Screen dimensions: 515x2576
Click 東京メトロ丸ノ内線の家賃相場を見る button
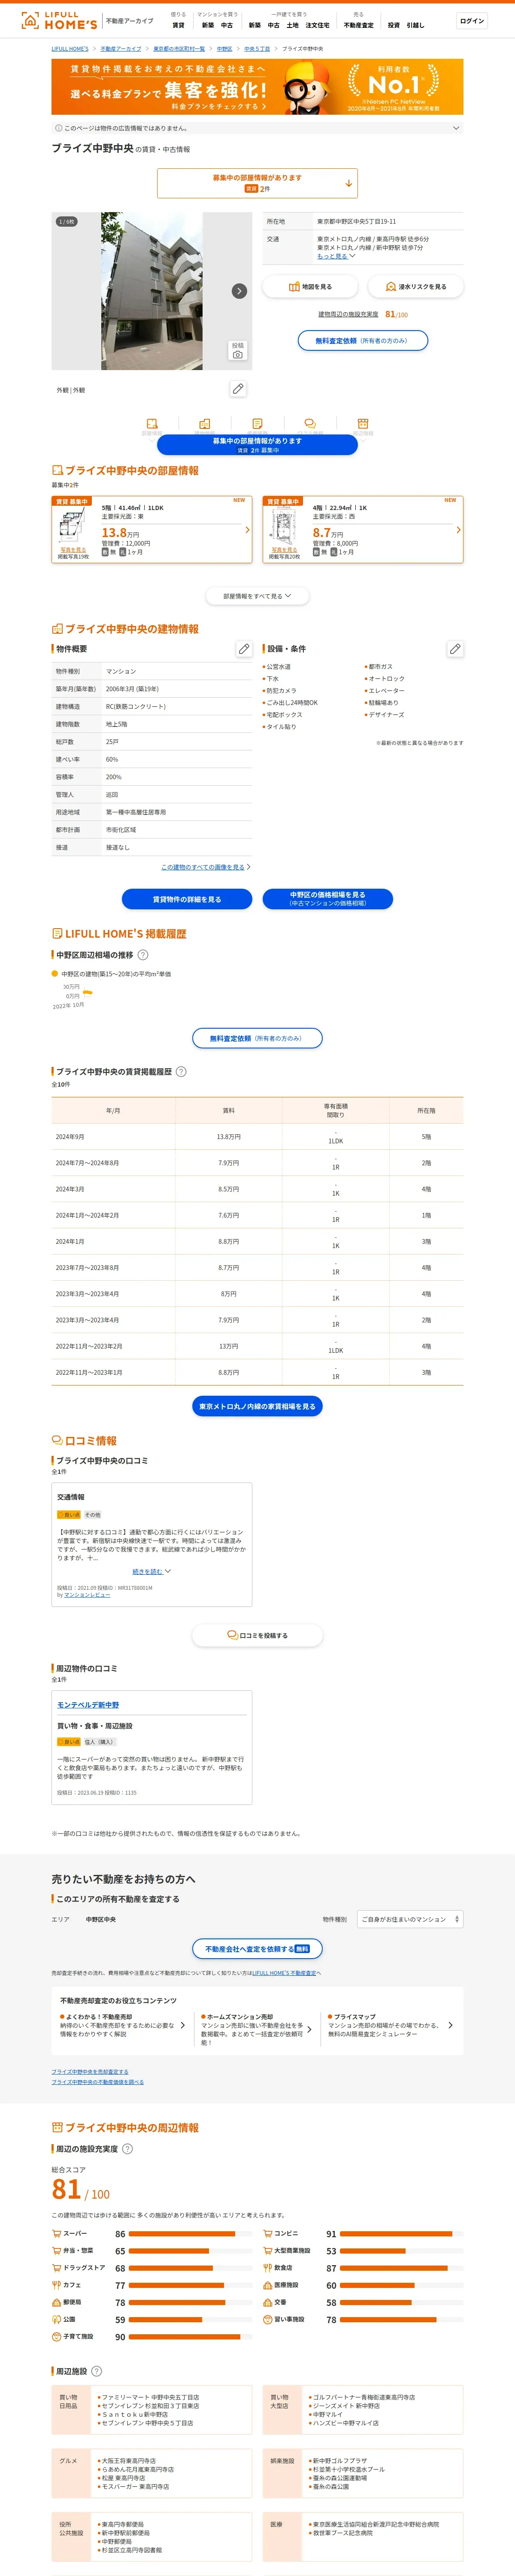click(257, 1406)
